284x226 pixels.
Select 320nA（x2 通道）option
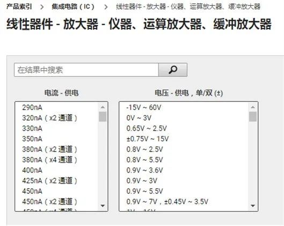pos(49,118)
